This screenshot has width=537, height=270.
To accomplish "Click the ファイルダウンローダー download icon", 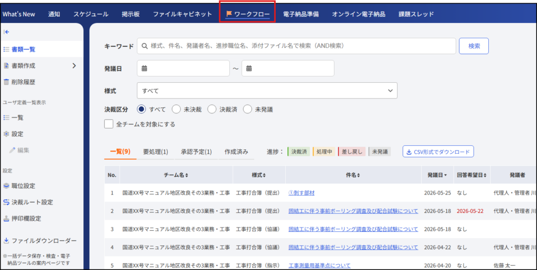I will tap(6, 241).
